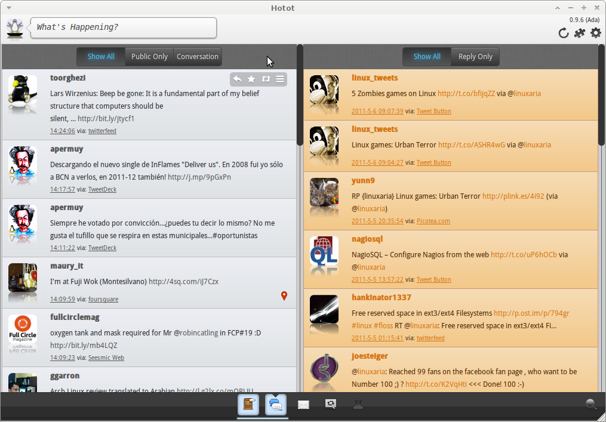Click the refresh icon in the header

coord(564,33)
